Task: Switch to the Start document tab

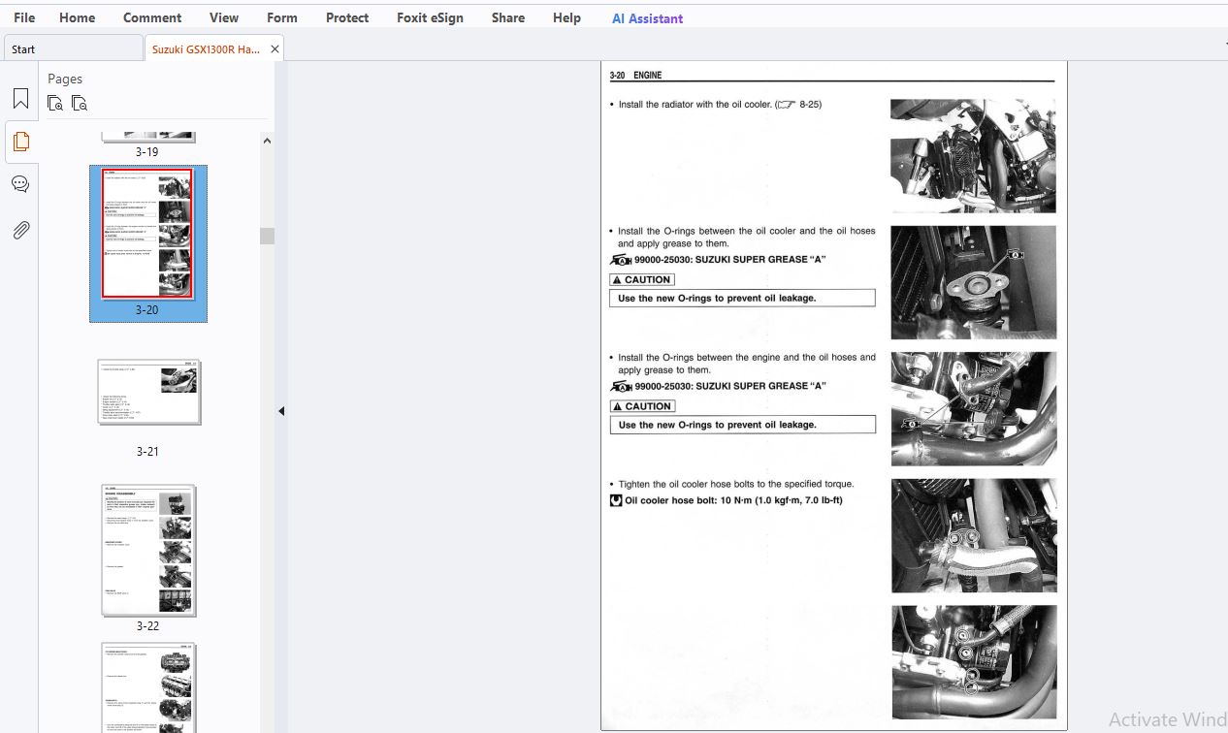Action: coord(73,49)
